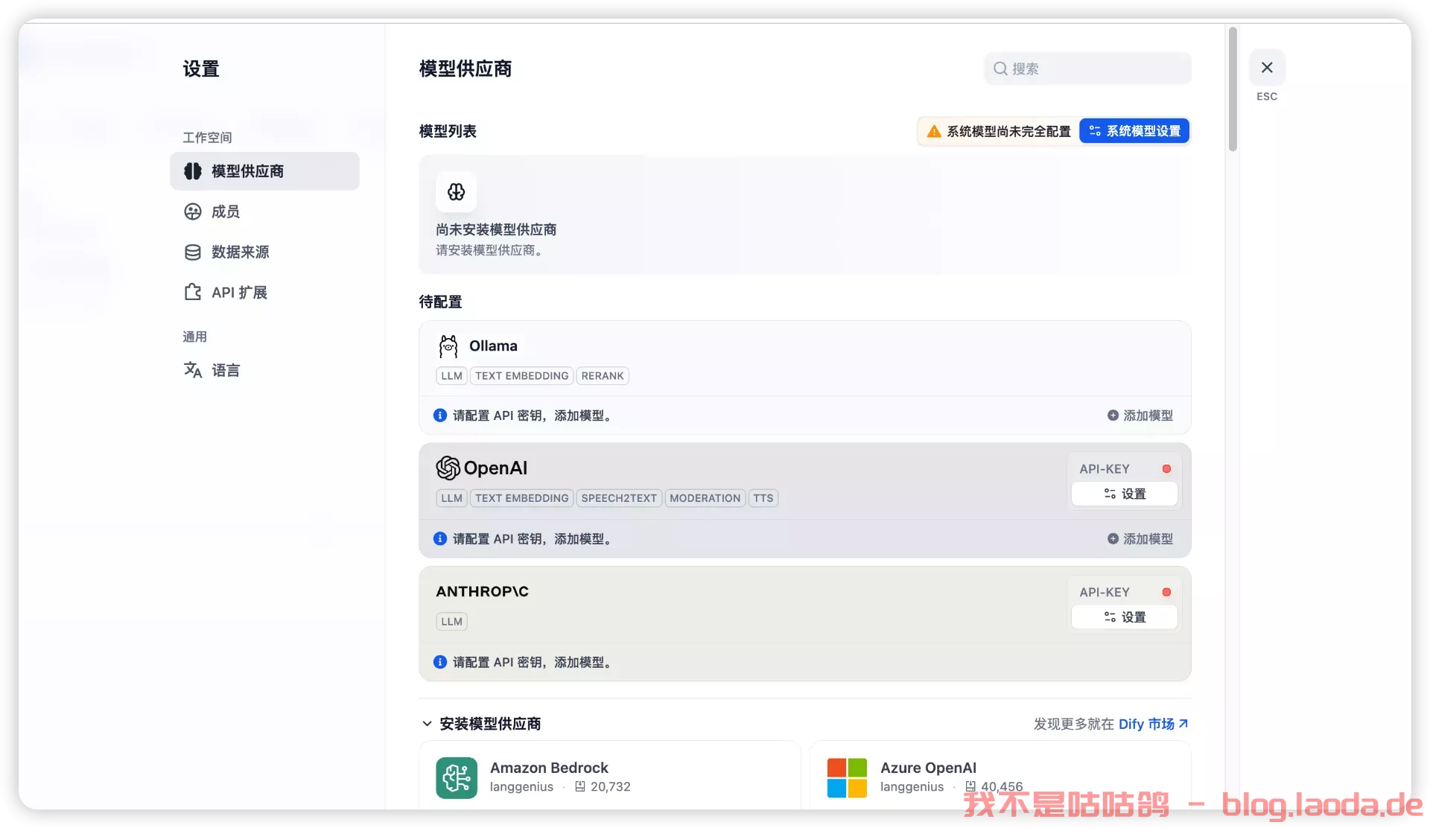
Task: Click the info icon in Ollama card
Action: pyautogui.click(x=440, y=415)
